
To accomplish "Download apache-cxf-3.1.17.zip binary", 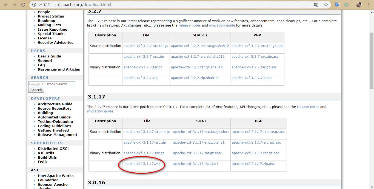I will (142, 164).
